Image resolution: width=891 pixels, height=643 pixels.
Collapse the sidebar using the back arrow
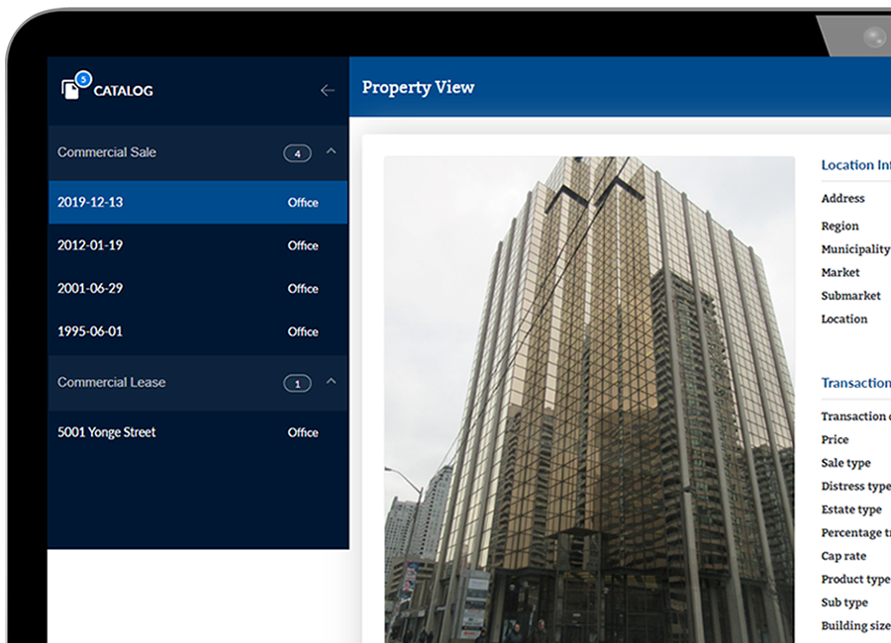pyautogui.click(x=328, y=90)
